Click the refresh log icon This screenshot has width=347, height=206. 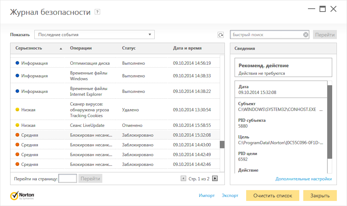pyautogui.click(x=220, y=35)
